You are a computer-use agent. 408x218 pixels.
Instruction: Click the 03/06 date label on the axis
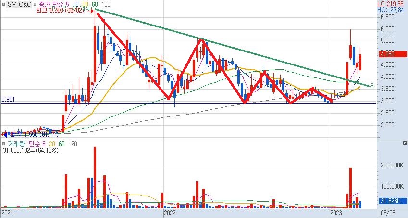click(389, 213)
